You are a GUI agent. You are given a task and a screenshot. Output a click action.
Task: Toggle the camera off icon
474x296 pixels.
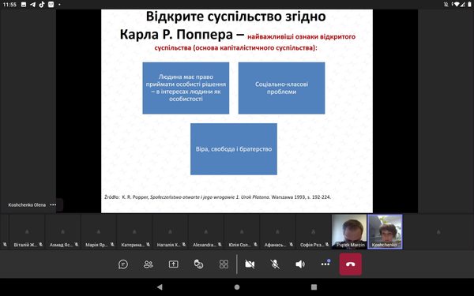tap(250, 264)
